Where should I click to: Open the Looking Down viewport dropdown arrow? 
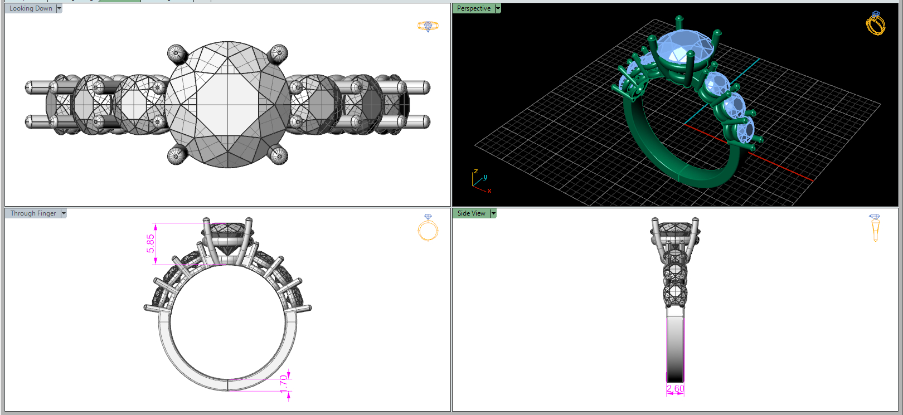pos(59,8)
